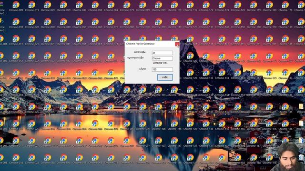Select the Chrome-069 profile shortcut
This screenshot has height=171, width=305.
click(x=111, y=6)
